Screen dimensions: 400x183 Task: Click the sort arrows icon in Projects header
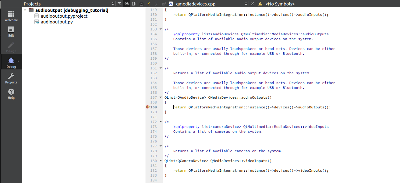pos(113,4)
